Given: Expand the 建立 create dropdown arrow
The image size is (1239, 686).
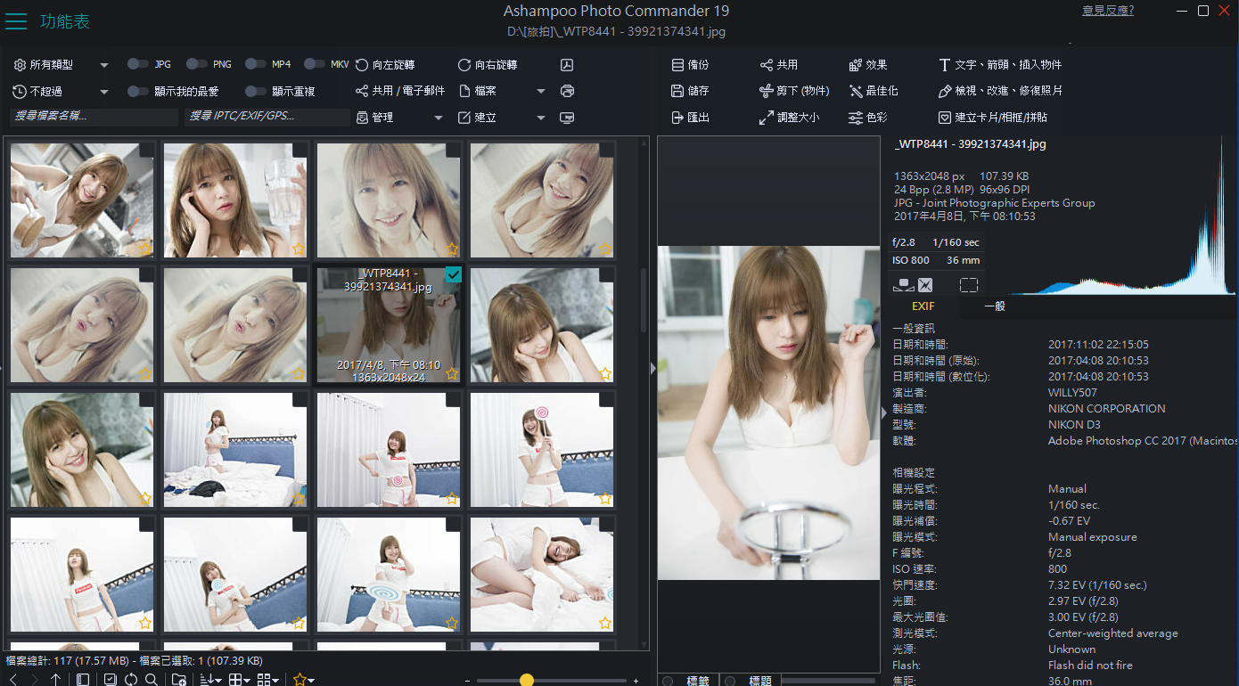Looking at the screenshot, I should click(540, 118).
